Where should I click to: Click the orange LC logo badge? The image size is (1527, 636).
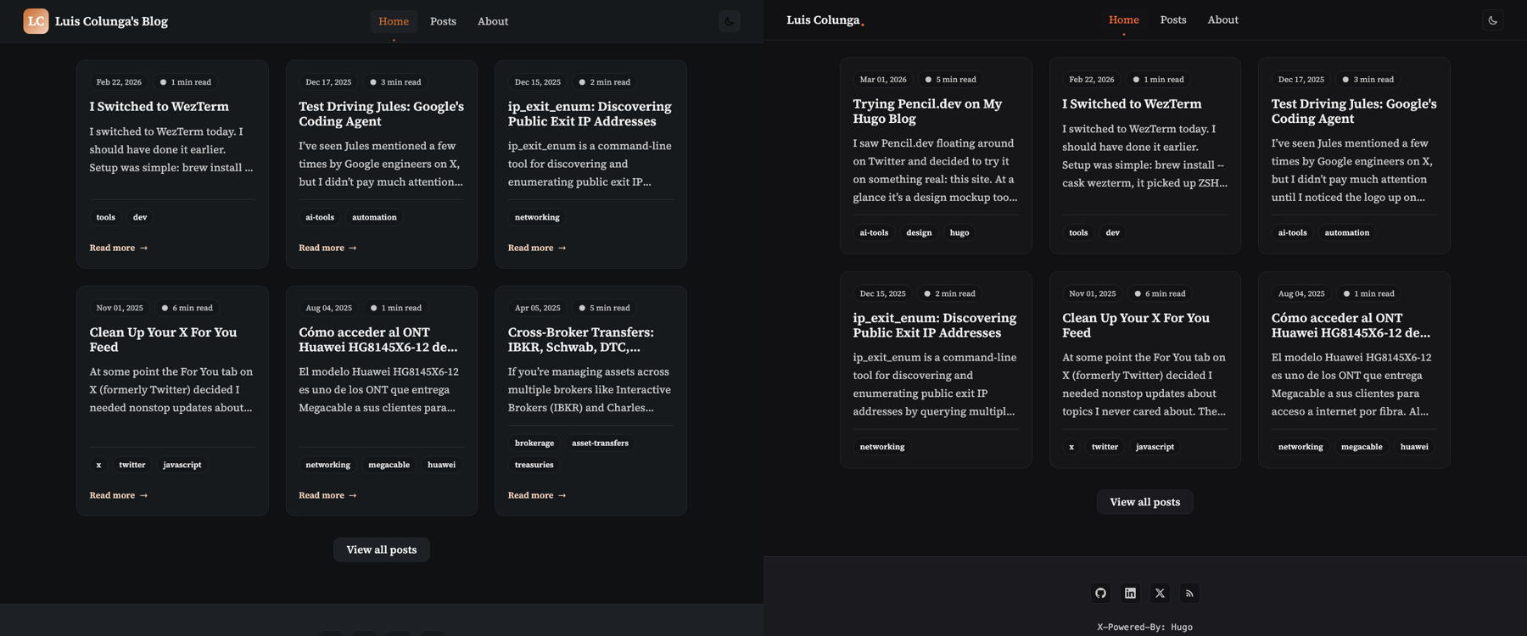[x=36, y=21]
